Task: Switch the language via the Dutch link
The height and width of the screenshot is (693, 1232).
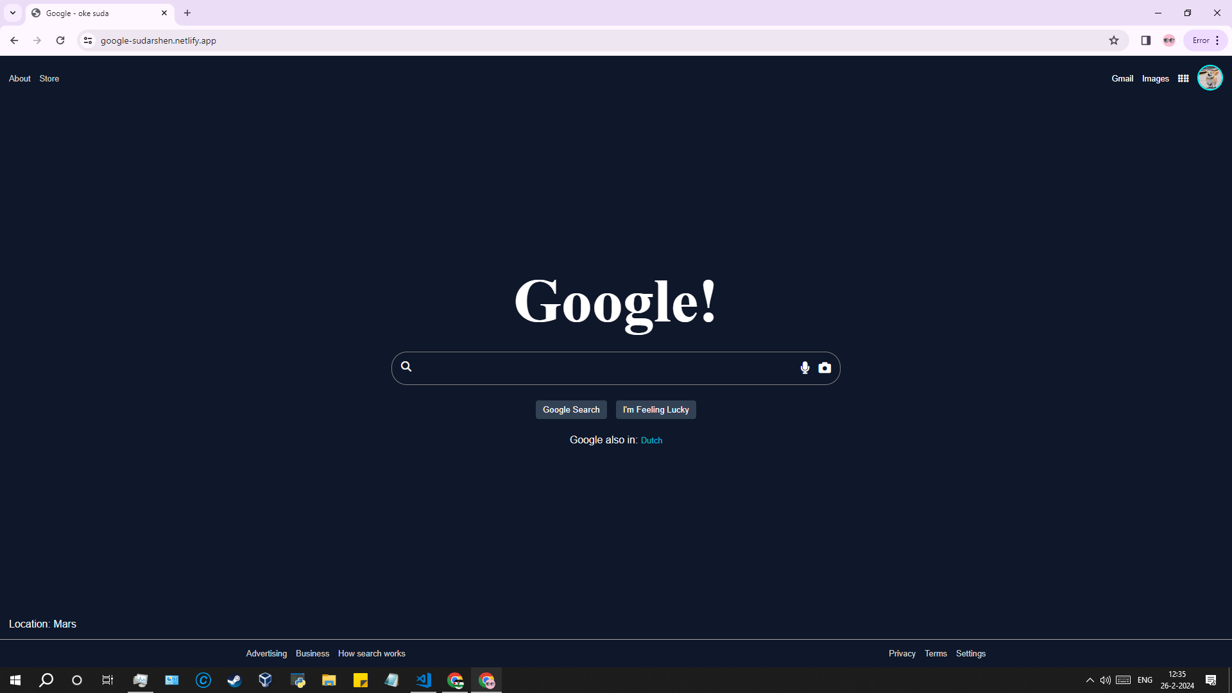Action: (x=651, y=440)
